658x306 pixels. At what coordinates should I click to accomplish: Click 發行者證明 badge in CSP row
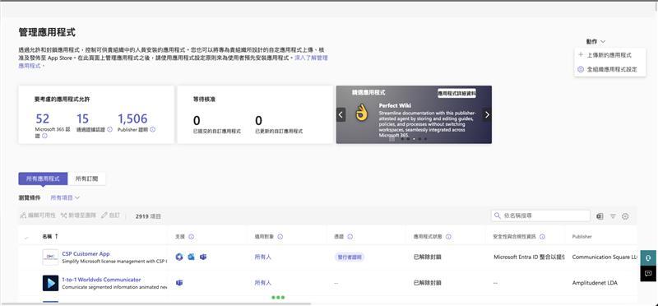pos(349,257)
